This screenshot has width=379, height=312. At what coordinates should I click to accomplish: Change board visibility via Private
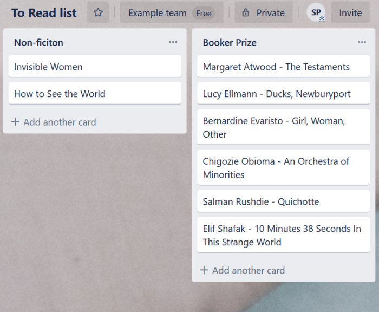point(264,12)
